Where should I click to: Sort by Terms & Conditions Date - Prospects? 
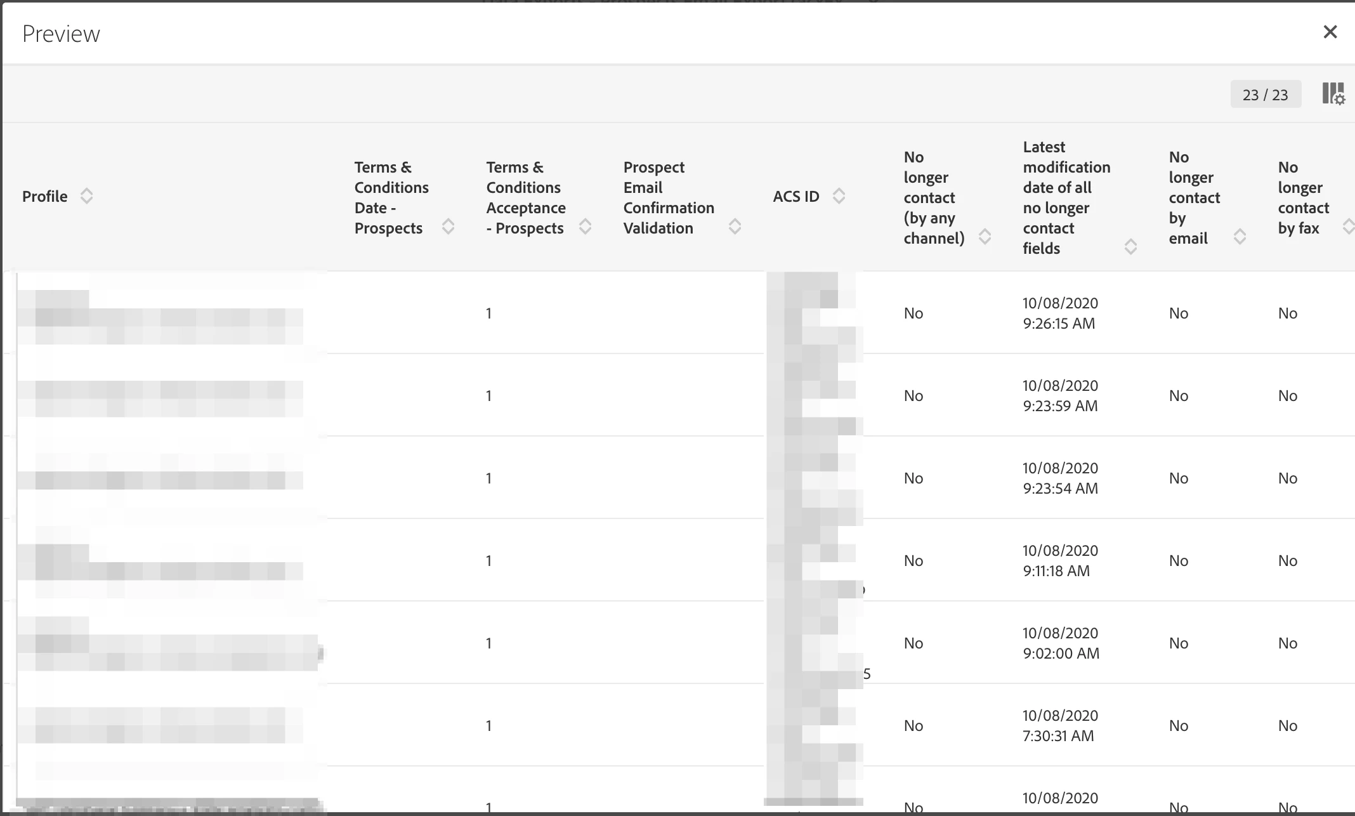pyautogui.click(x=448, y=227)
